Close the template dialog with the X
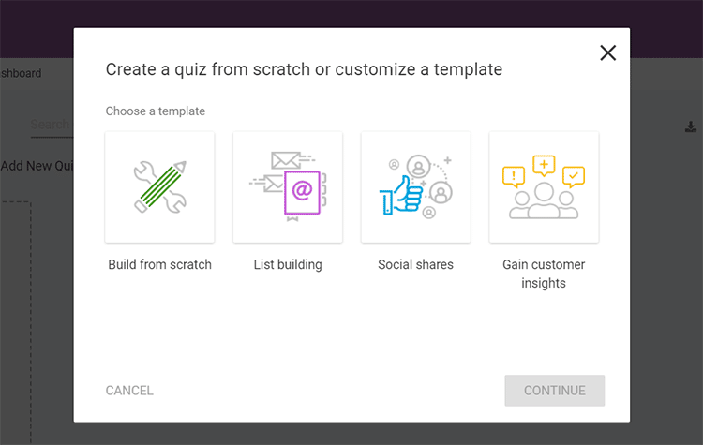This screenshot has width=703, height=445. click(607, 53)
